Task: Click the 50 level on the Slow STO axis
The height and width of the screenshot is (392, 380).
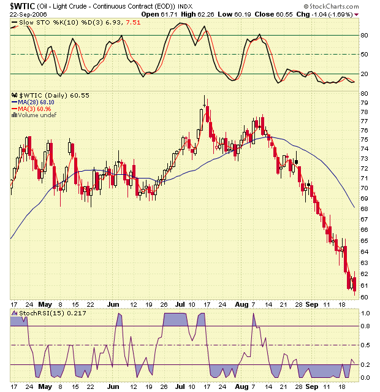Action: (x=364, y=54)
